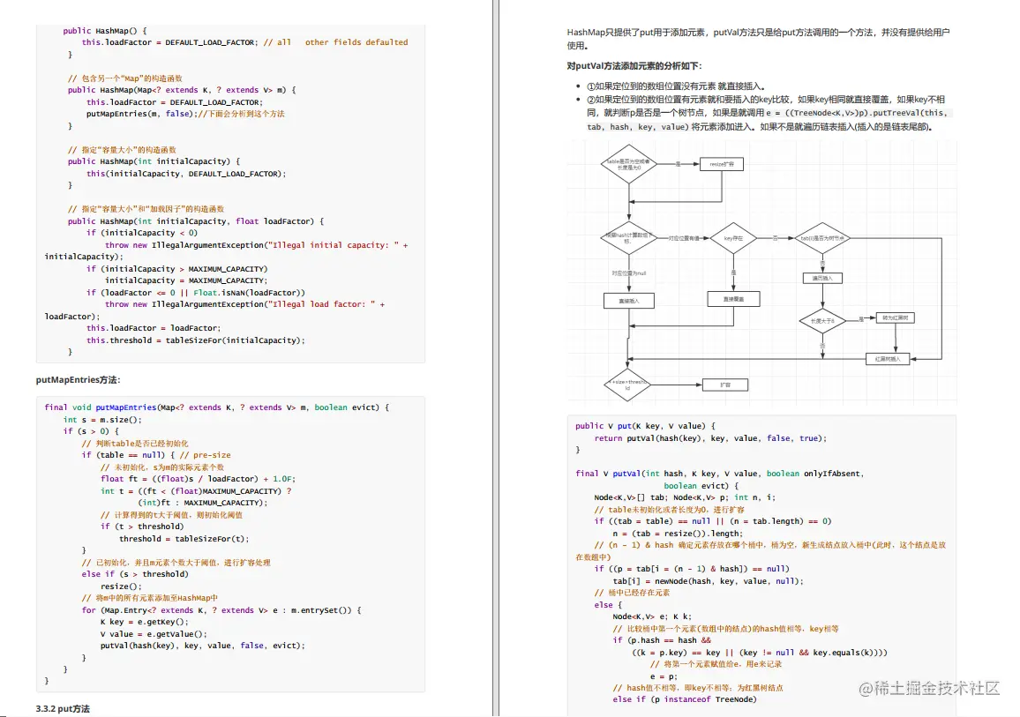
Task: Click the "遍历插入" box in the flowchart
Action: tap(822, 278)
